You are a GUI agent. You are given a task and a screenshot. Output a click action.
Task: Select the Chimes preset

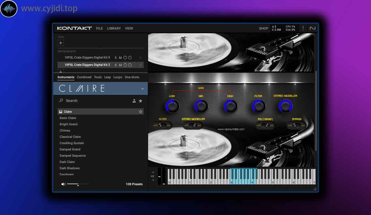click(x=65, y=130)
